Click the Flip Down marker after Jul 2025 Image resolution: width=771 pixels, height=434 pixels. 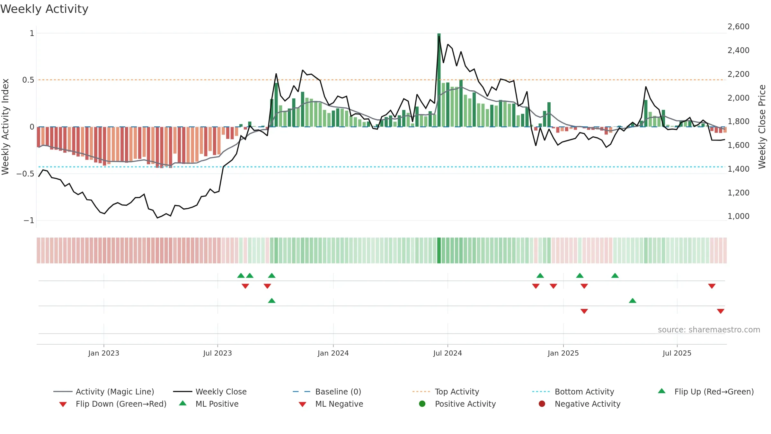pos(712,286)
